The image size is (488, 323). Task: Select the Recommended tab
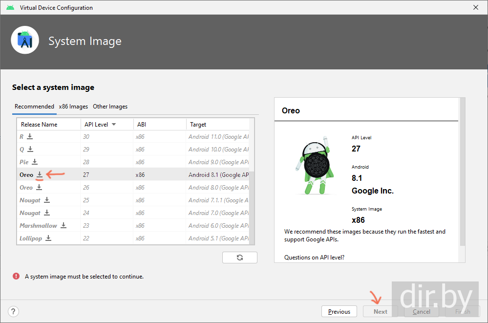(34, 107)
